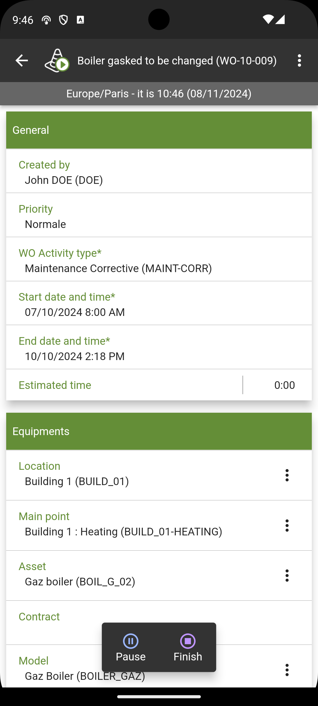The height and width of the screenshot is (706, 318).
Task: Edit the End date and time
Action: 159,347
